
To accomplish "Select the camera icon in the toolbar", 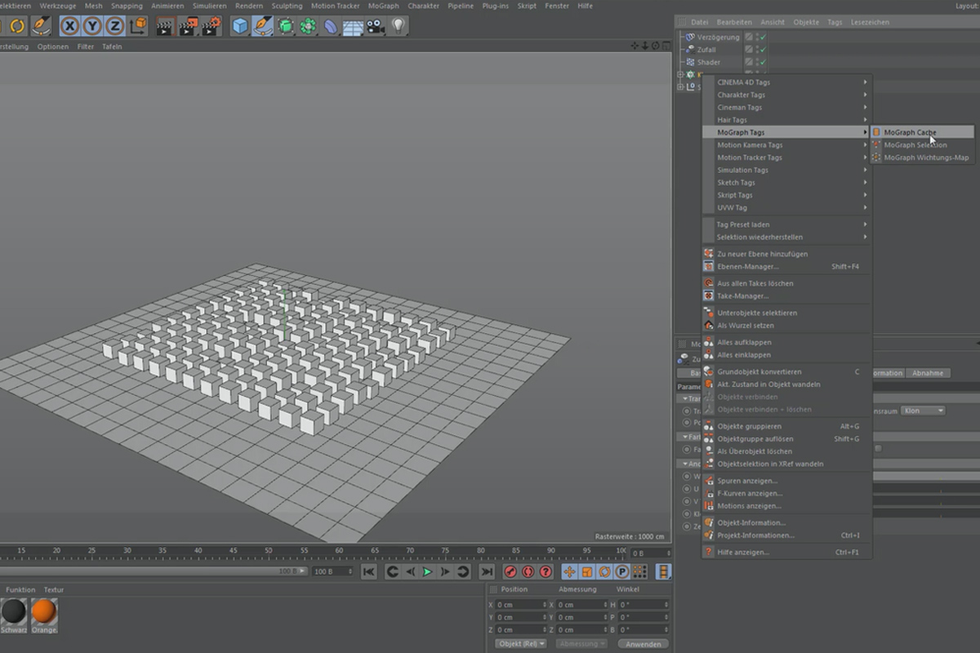I will [376, 25].
